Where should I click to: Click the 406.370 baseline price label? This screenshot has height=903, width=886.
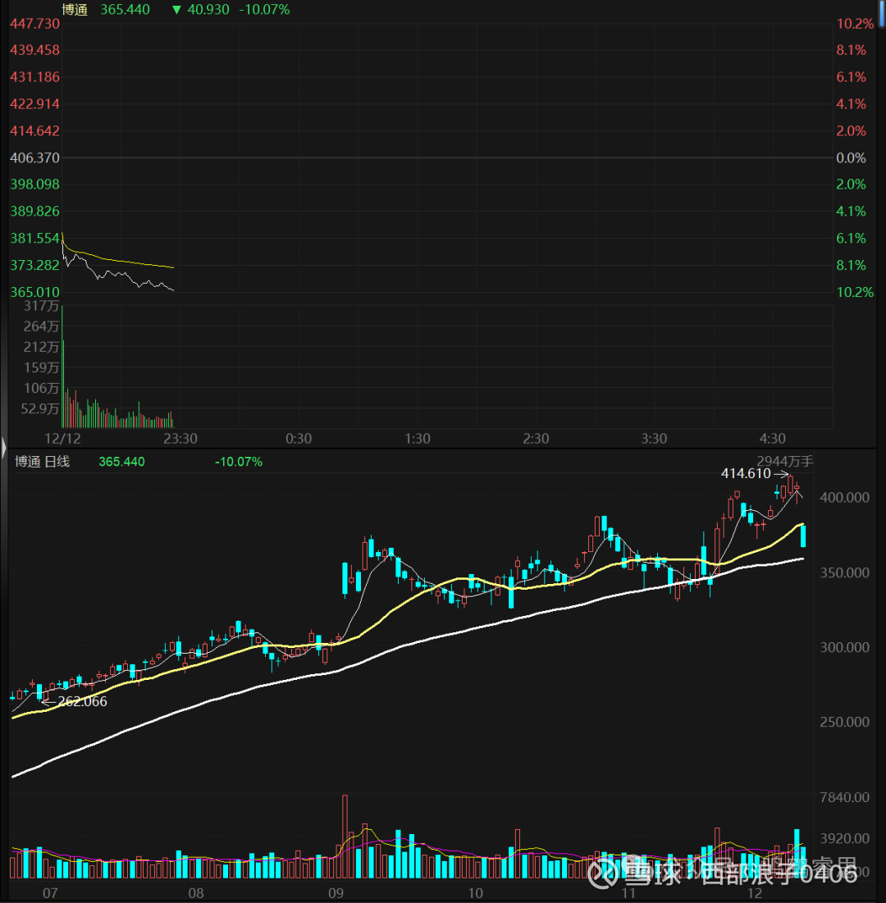click(34, 157)
